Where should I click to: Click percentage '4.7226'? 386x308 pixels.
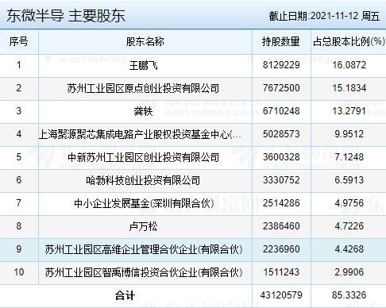point(349,226)
